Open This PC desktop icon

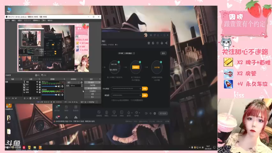(9, 10)
